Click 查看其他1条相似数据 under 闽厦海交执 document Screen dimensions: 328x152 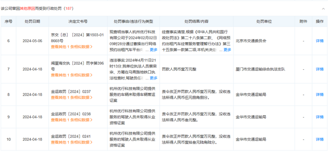tap(71, 75)
